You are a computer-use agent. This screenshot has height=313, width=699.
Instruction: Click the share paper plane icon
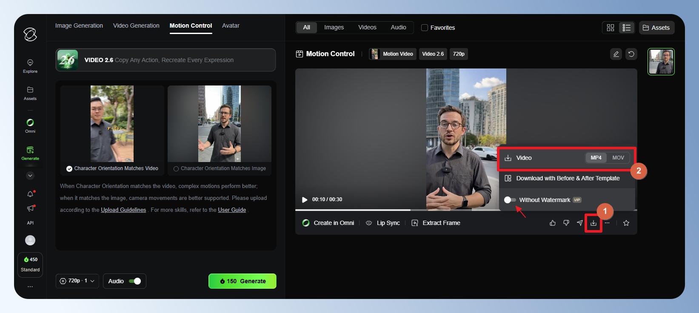click(579, 223)
